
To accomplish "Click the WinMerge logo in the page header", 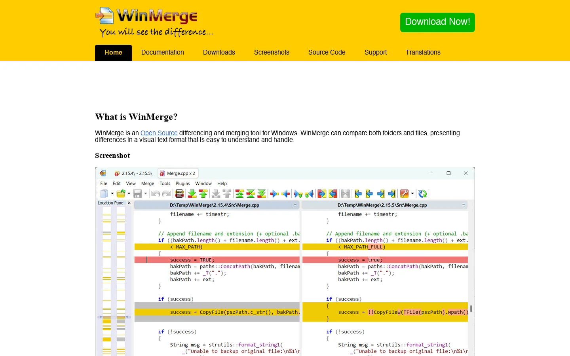I will pyautogui.click(x=154, y=22).
